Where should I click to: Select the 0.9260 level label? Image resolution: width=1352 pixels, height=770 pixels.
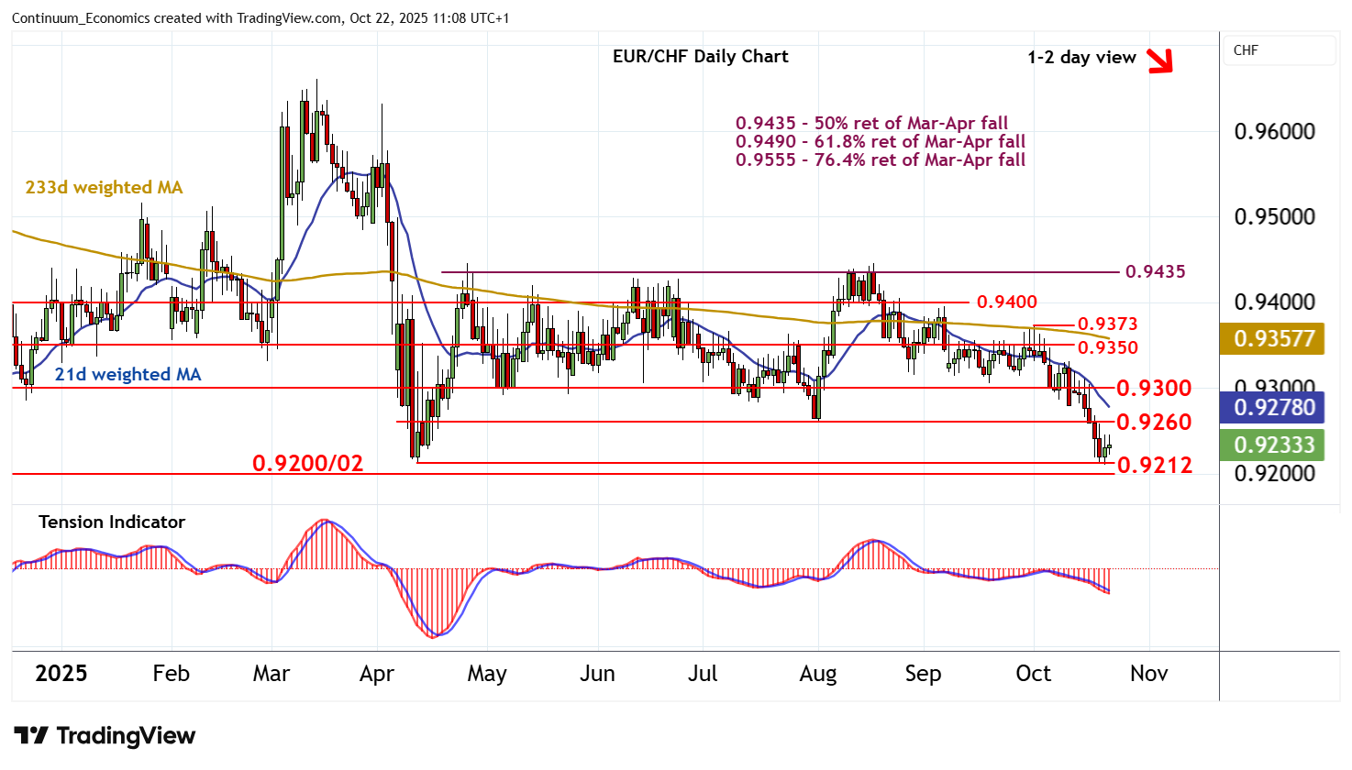coord(1154,423)
